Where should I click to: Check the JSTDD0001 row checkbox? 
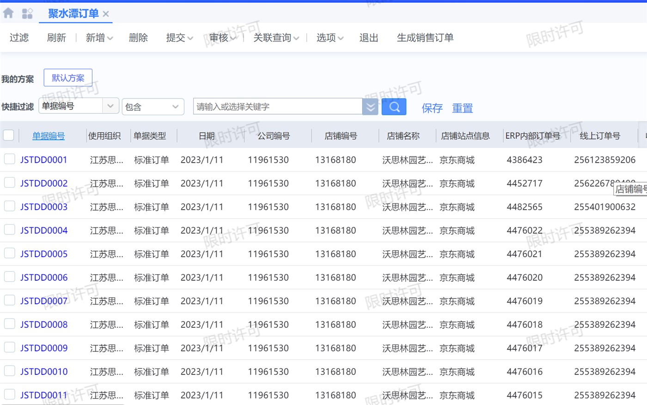10,160
